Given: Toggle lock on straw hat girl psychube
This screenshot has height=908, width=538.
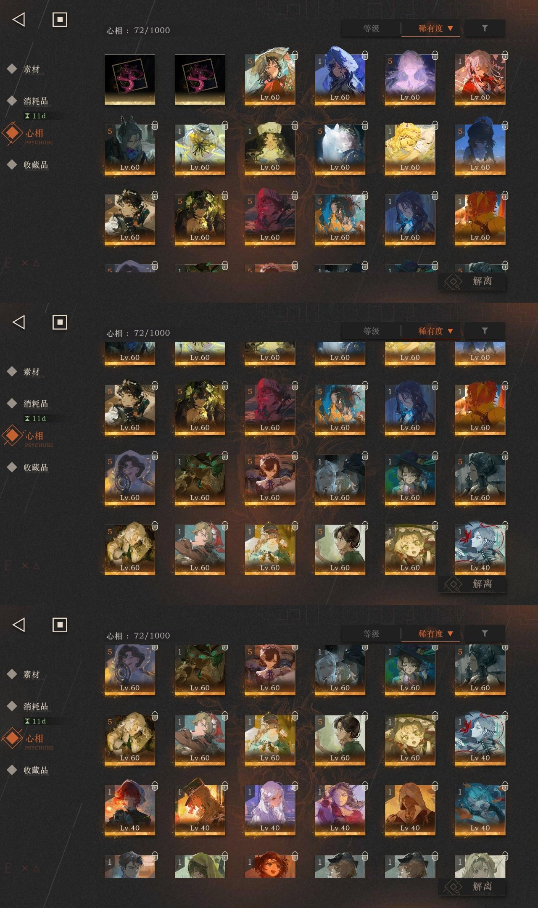Looking at the screenshot, I should 295,55.
